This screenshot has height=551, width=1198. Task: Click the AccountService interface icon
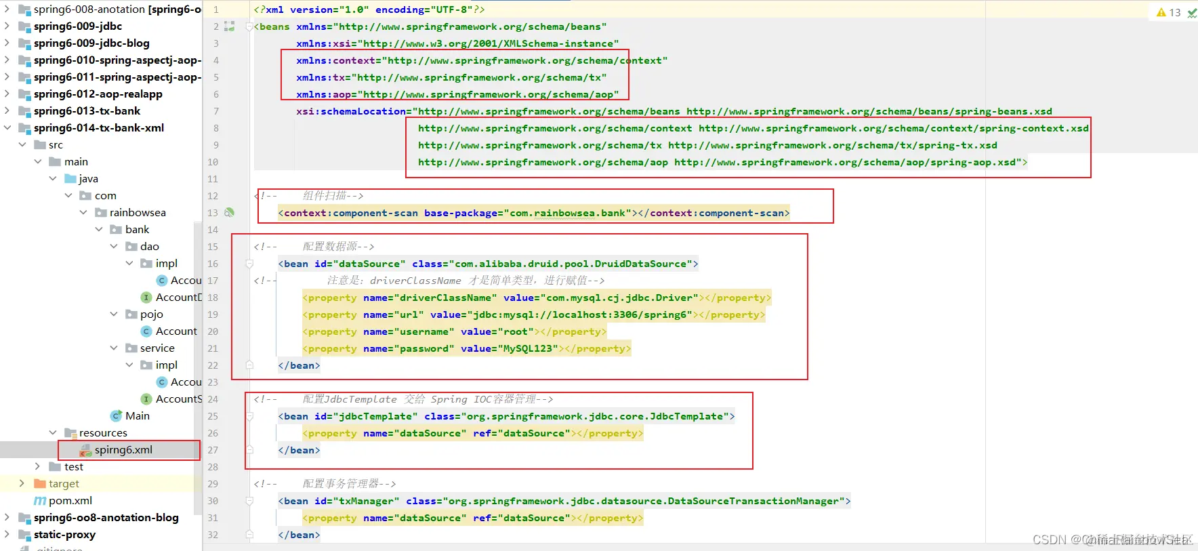(146, 399)
